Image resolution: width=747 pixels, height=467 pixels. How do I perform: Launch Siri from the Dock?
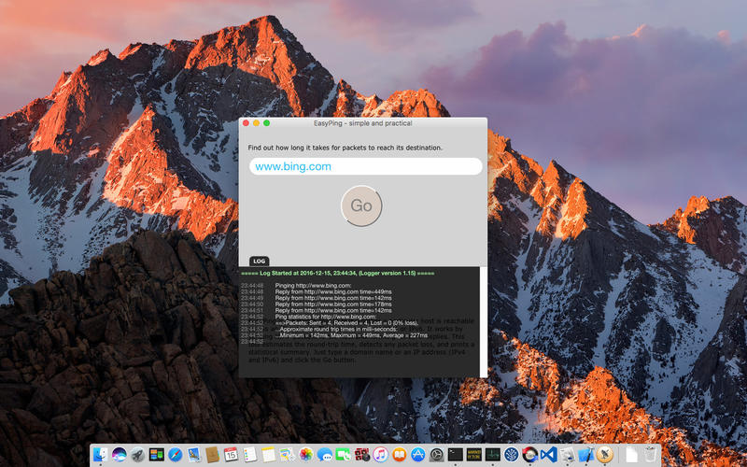pyautogui.click(x=120, y=455)
